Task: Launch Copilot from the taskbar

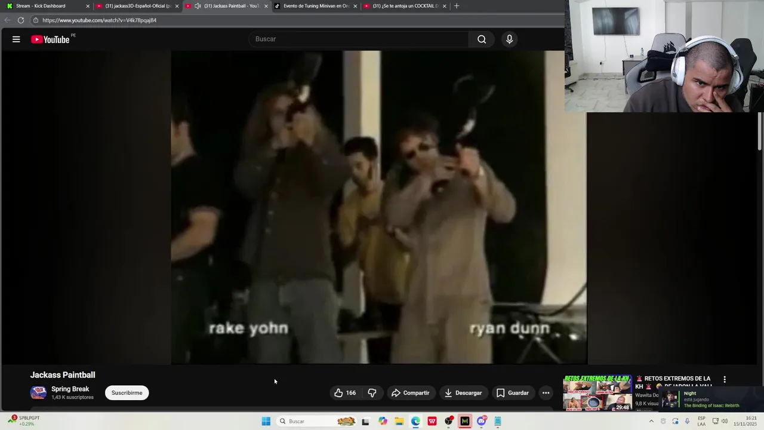Action: pyautogui.click(x=383, y=422)
